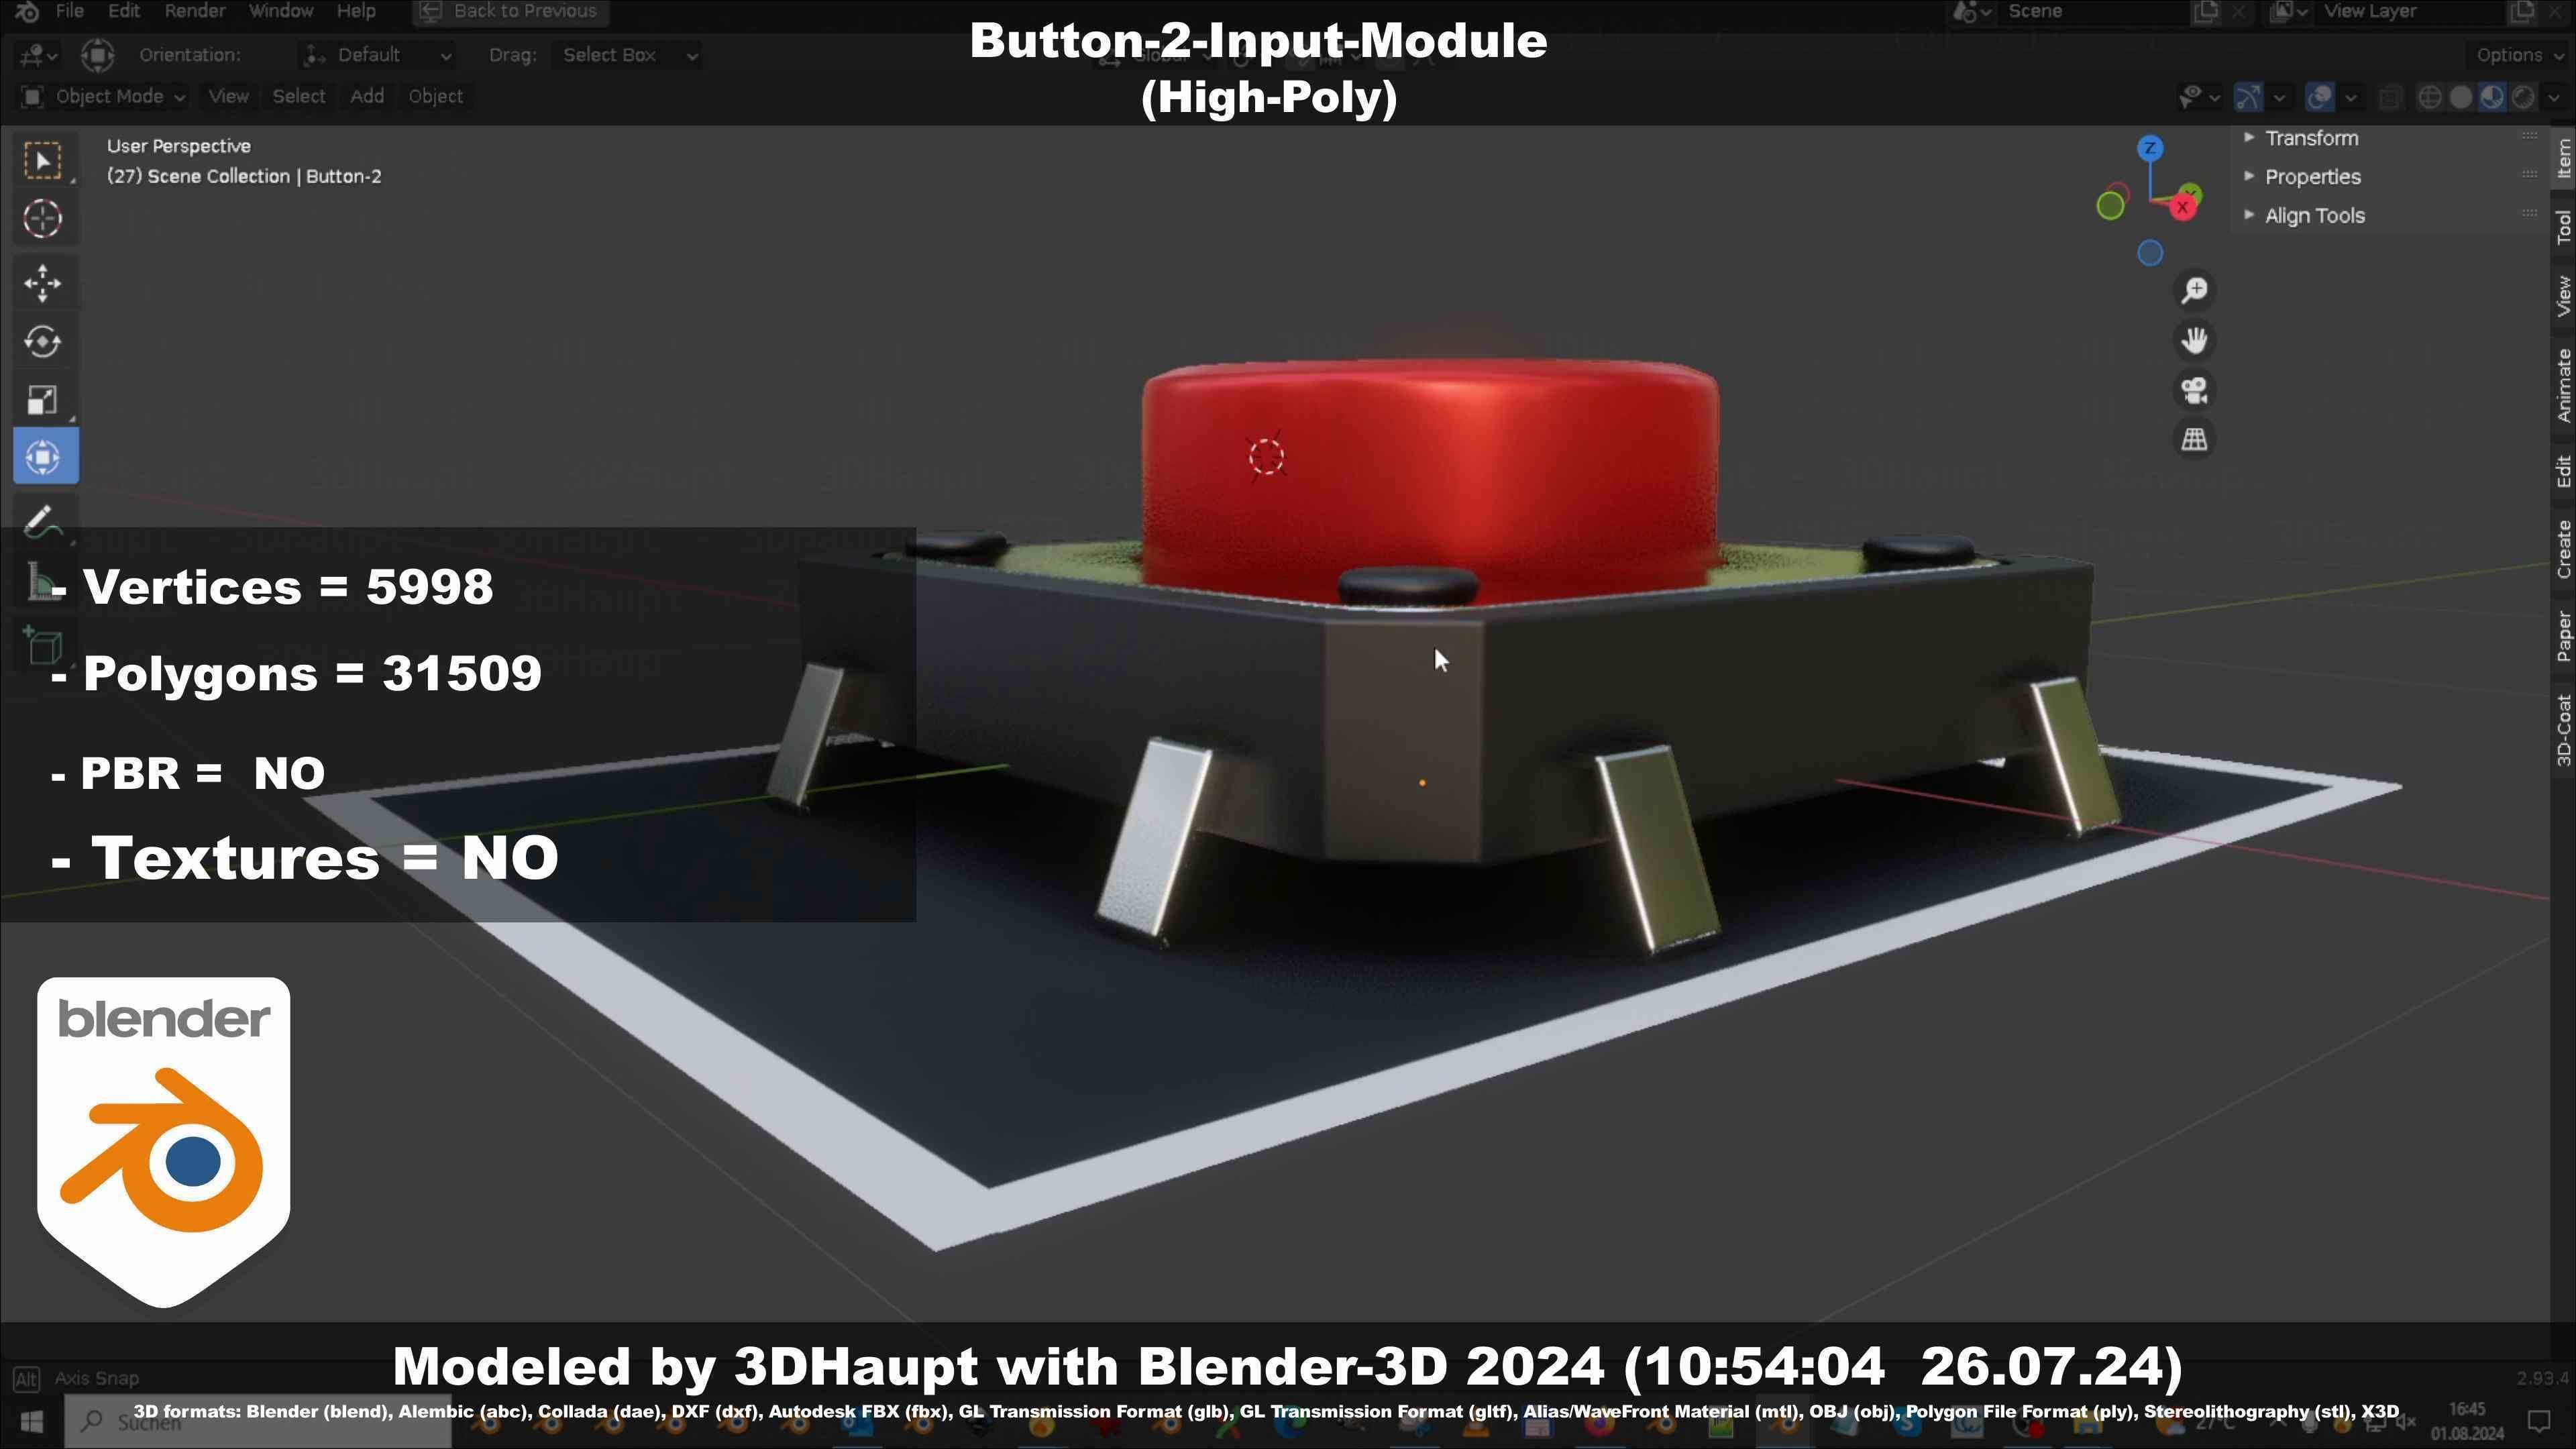Toggle viewport overlays display
Image resolution: width=2576 pixels, height=1449 pixels.
pyautogui.click(x=2319, y=97)
